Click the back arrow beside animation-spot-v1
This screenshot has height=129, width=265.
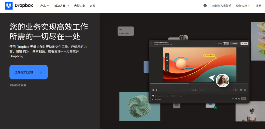(151, 43)
